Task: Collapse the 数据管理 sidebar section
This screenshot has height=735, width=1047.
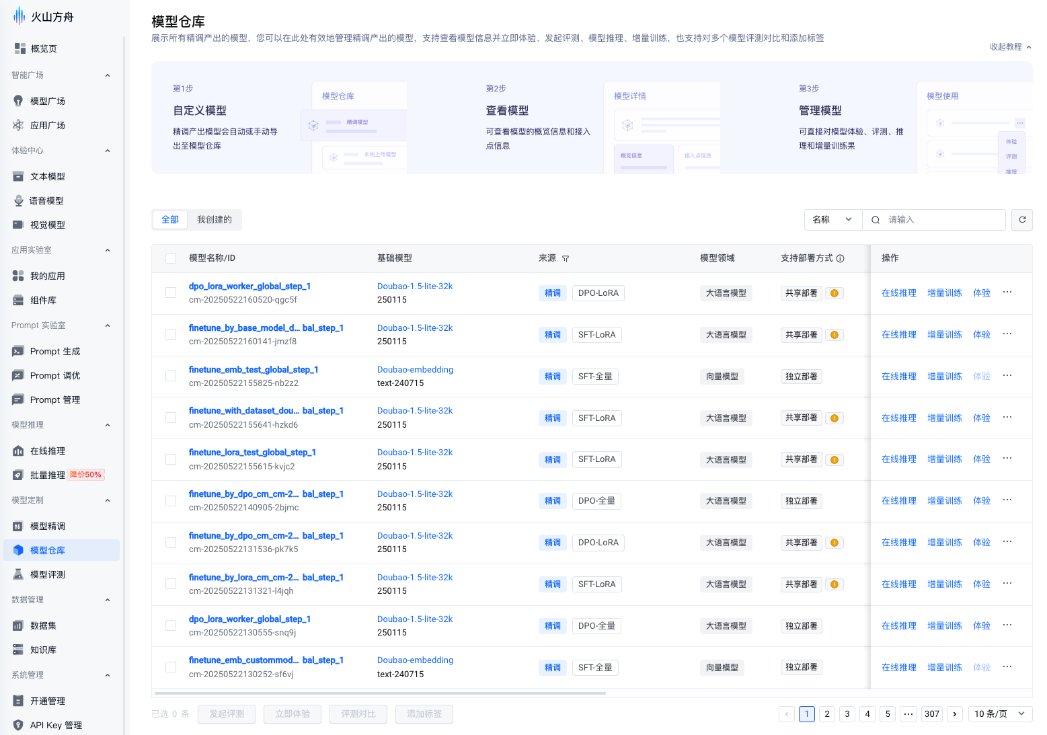Action: point(108,600)
